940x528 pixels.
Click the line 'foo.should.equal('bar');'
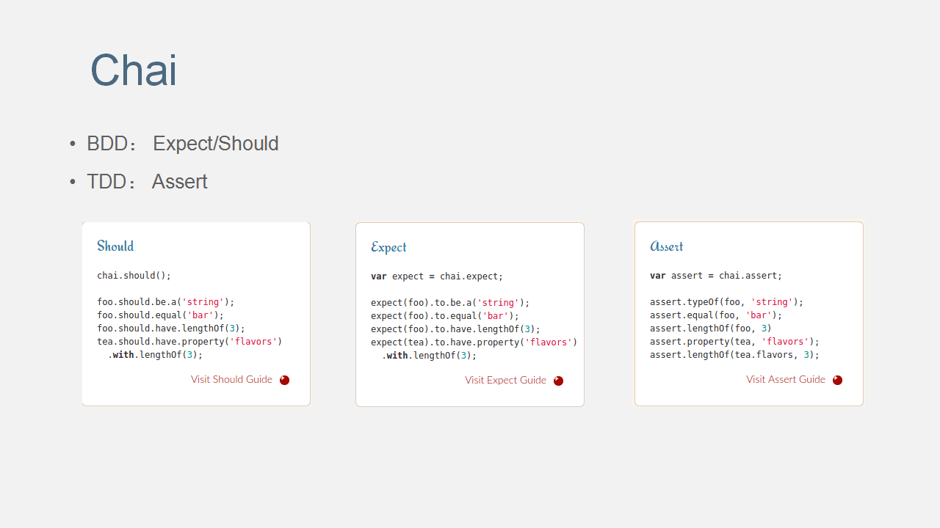pyautogui.click(x=161, y=315)
